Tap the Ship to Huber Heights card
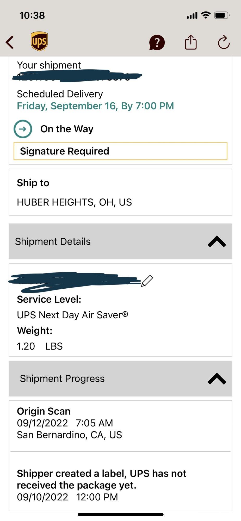 point(120,193)
